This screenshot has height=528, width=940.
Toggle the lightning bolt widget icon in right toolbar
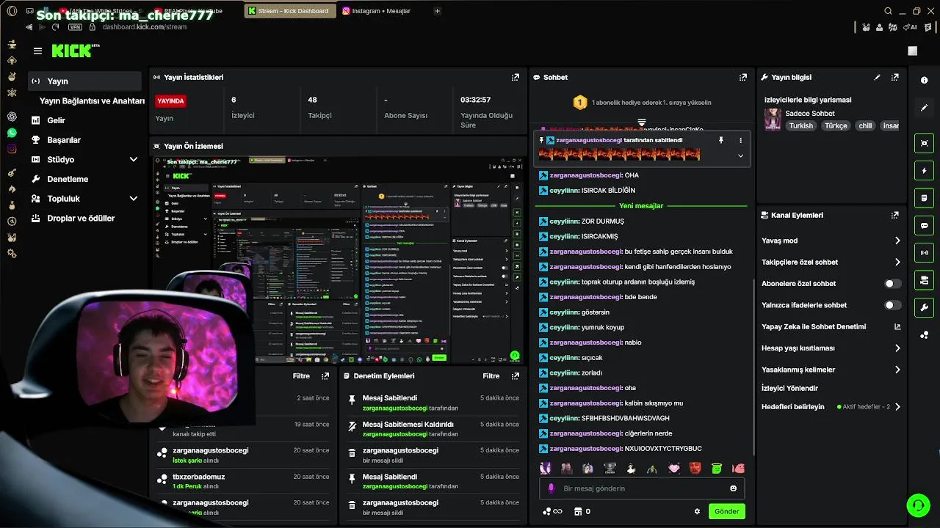tap(924, 171)
